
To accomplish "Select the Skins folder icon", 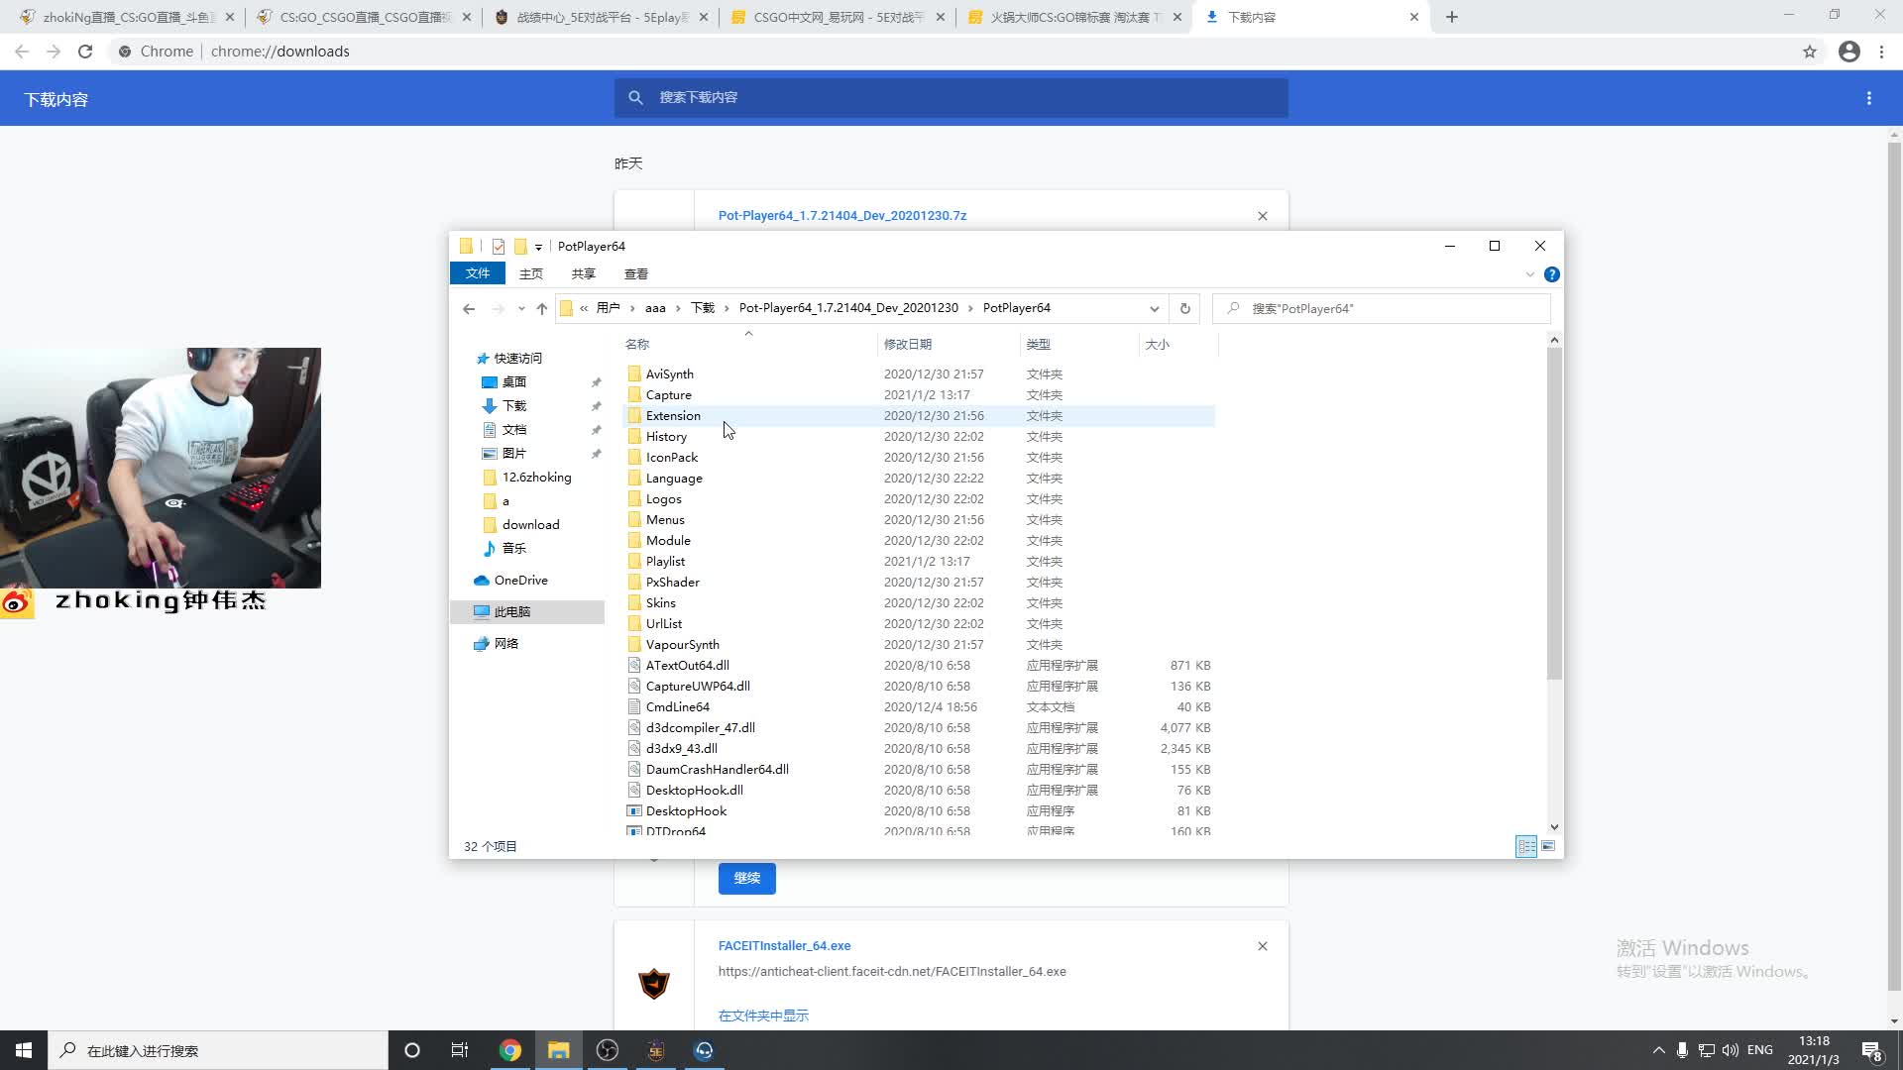I will [634, 602].
